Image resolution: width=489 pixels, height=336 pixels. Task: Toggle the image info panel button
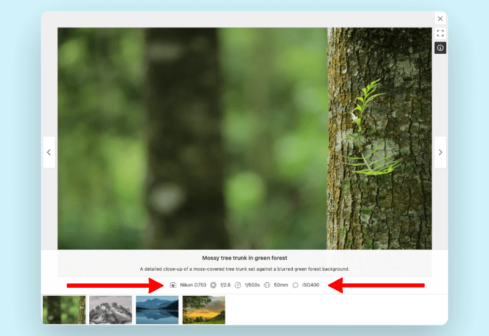coord(440,48)
